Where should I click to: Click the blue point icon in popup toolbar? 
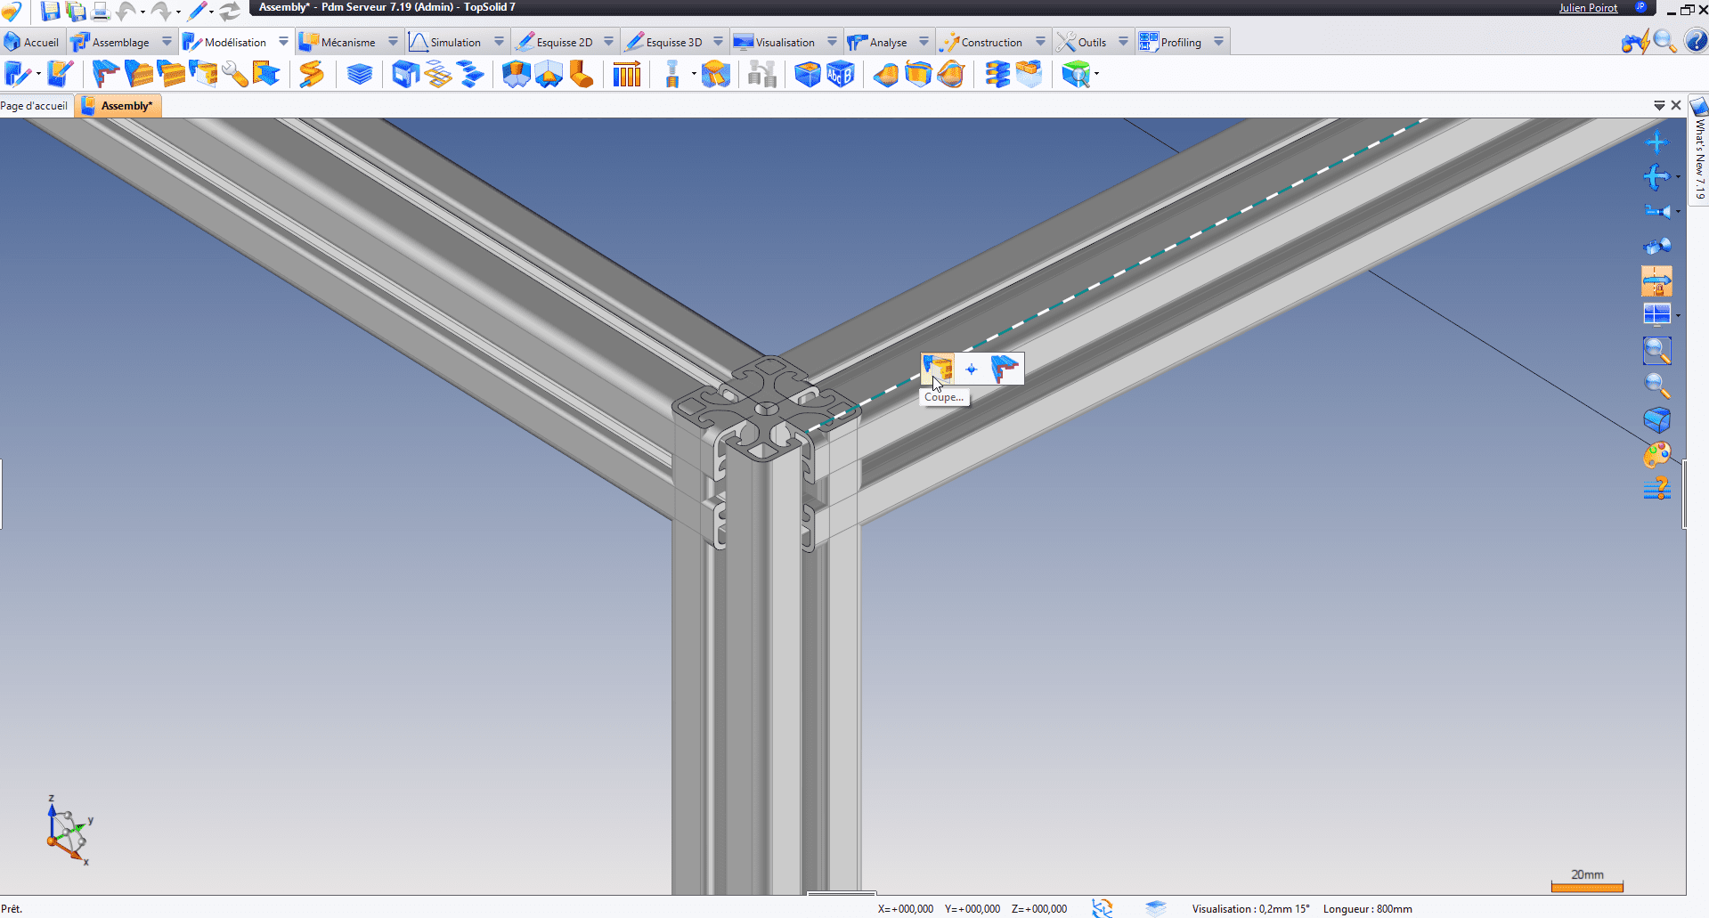[x=971, y=369]
